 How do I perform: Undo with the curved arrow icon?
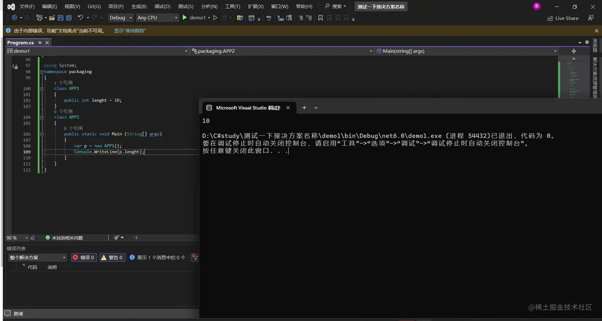click(x=80, y=18)
